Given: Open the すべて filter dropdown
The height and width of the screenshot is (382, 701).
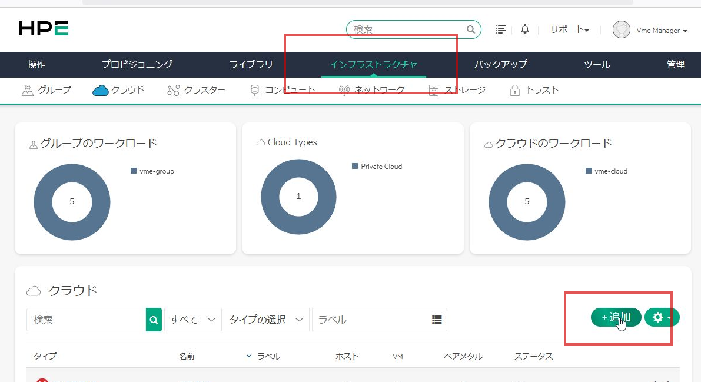Looking at the screenshot, I should [192, 320].
